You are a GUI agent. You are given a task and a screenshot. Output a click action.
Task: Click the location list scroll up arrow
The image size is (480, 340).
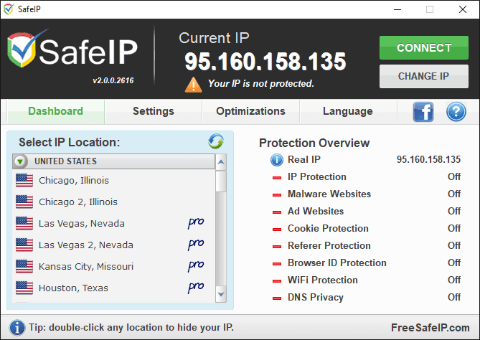(221, 162)
